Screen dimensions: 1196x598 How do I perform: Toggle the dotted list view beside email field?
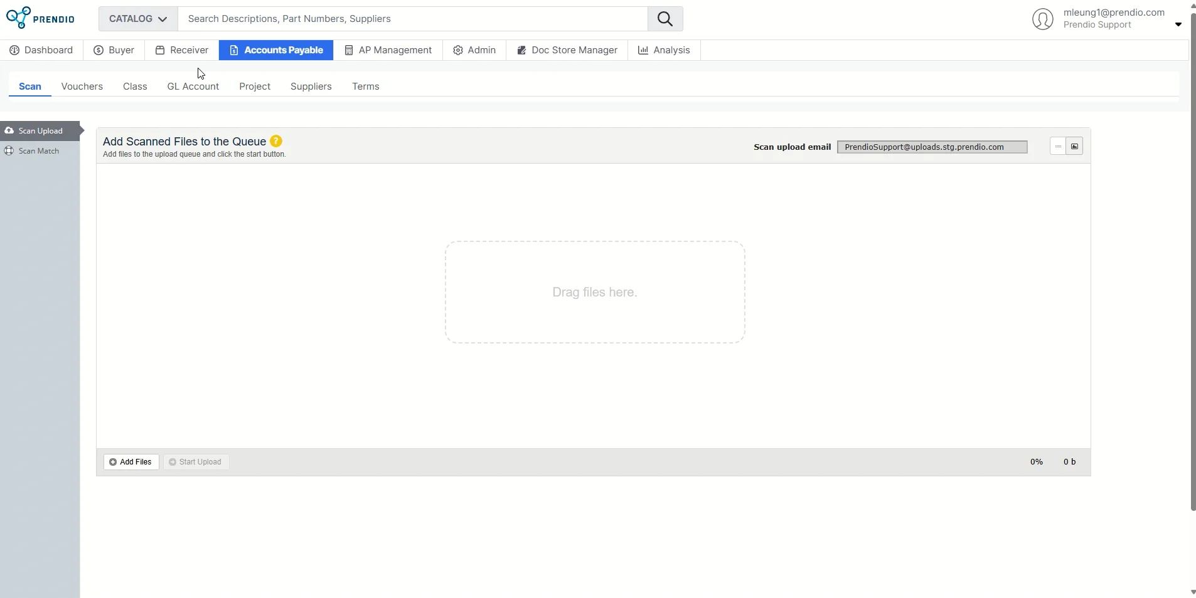[1057, 146]
